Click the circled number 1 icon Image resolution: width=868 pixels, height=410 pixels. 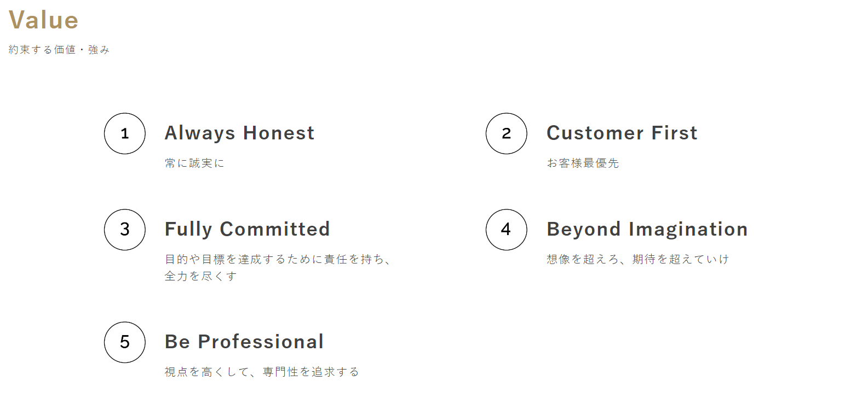pyautogui.click(x=125, y=133)
